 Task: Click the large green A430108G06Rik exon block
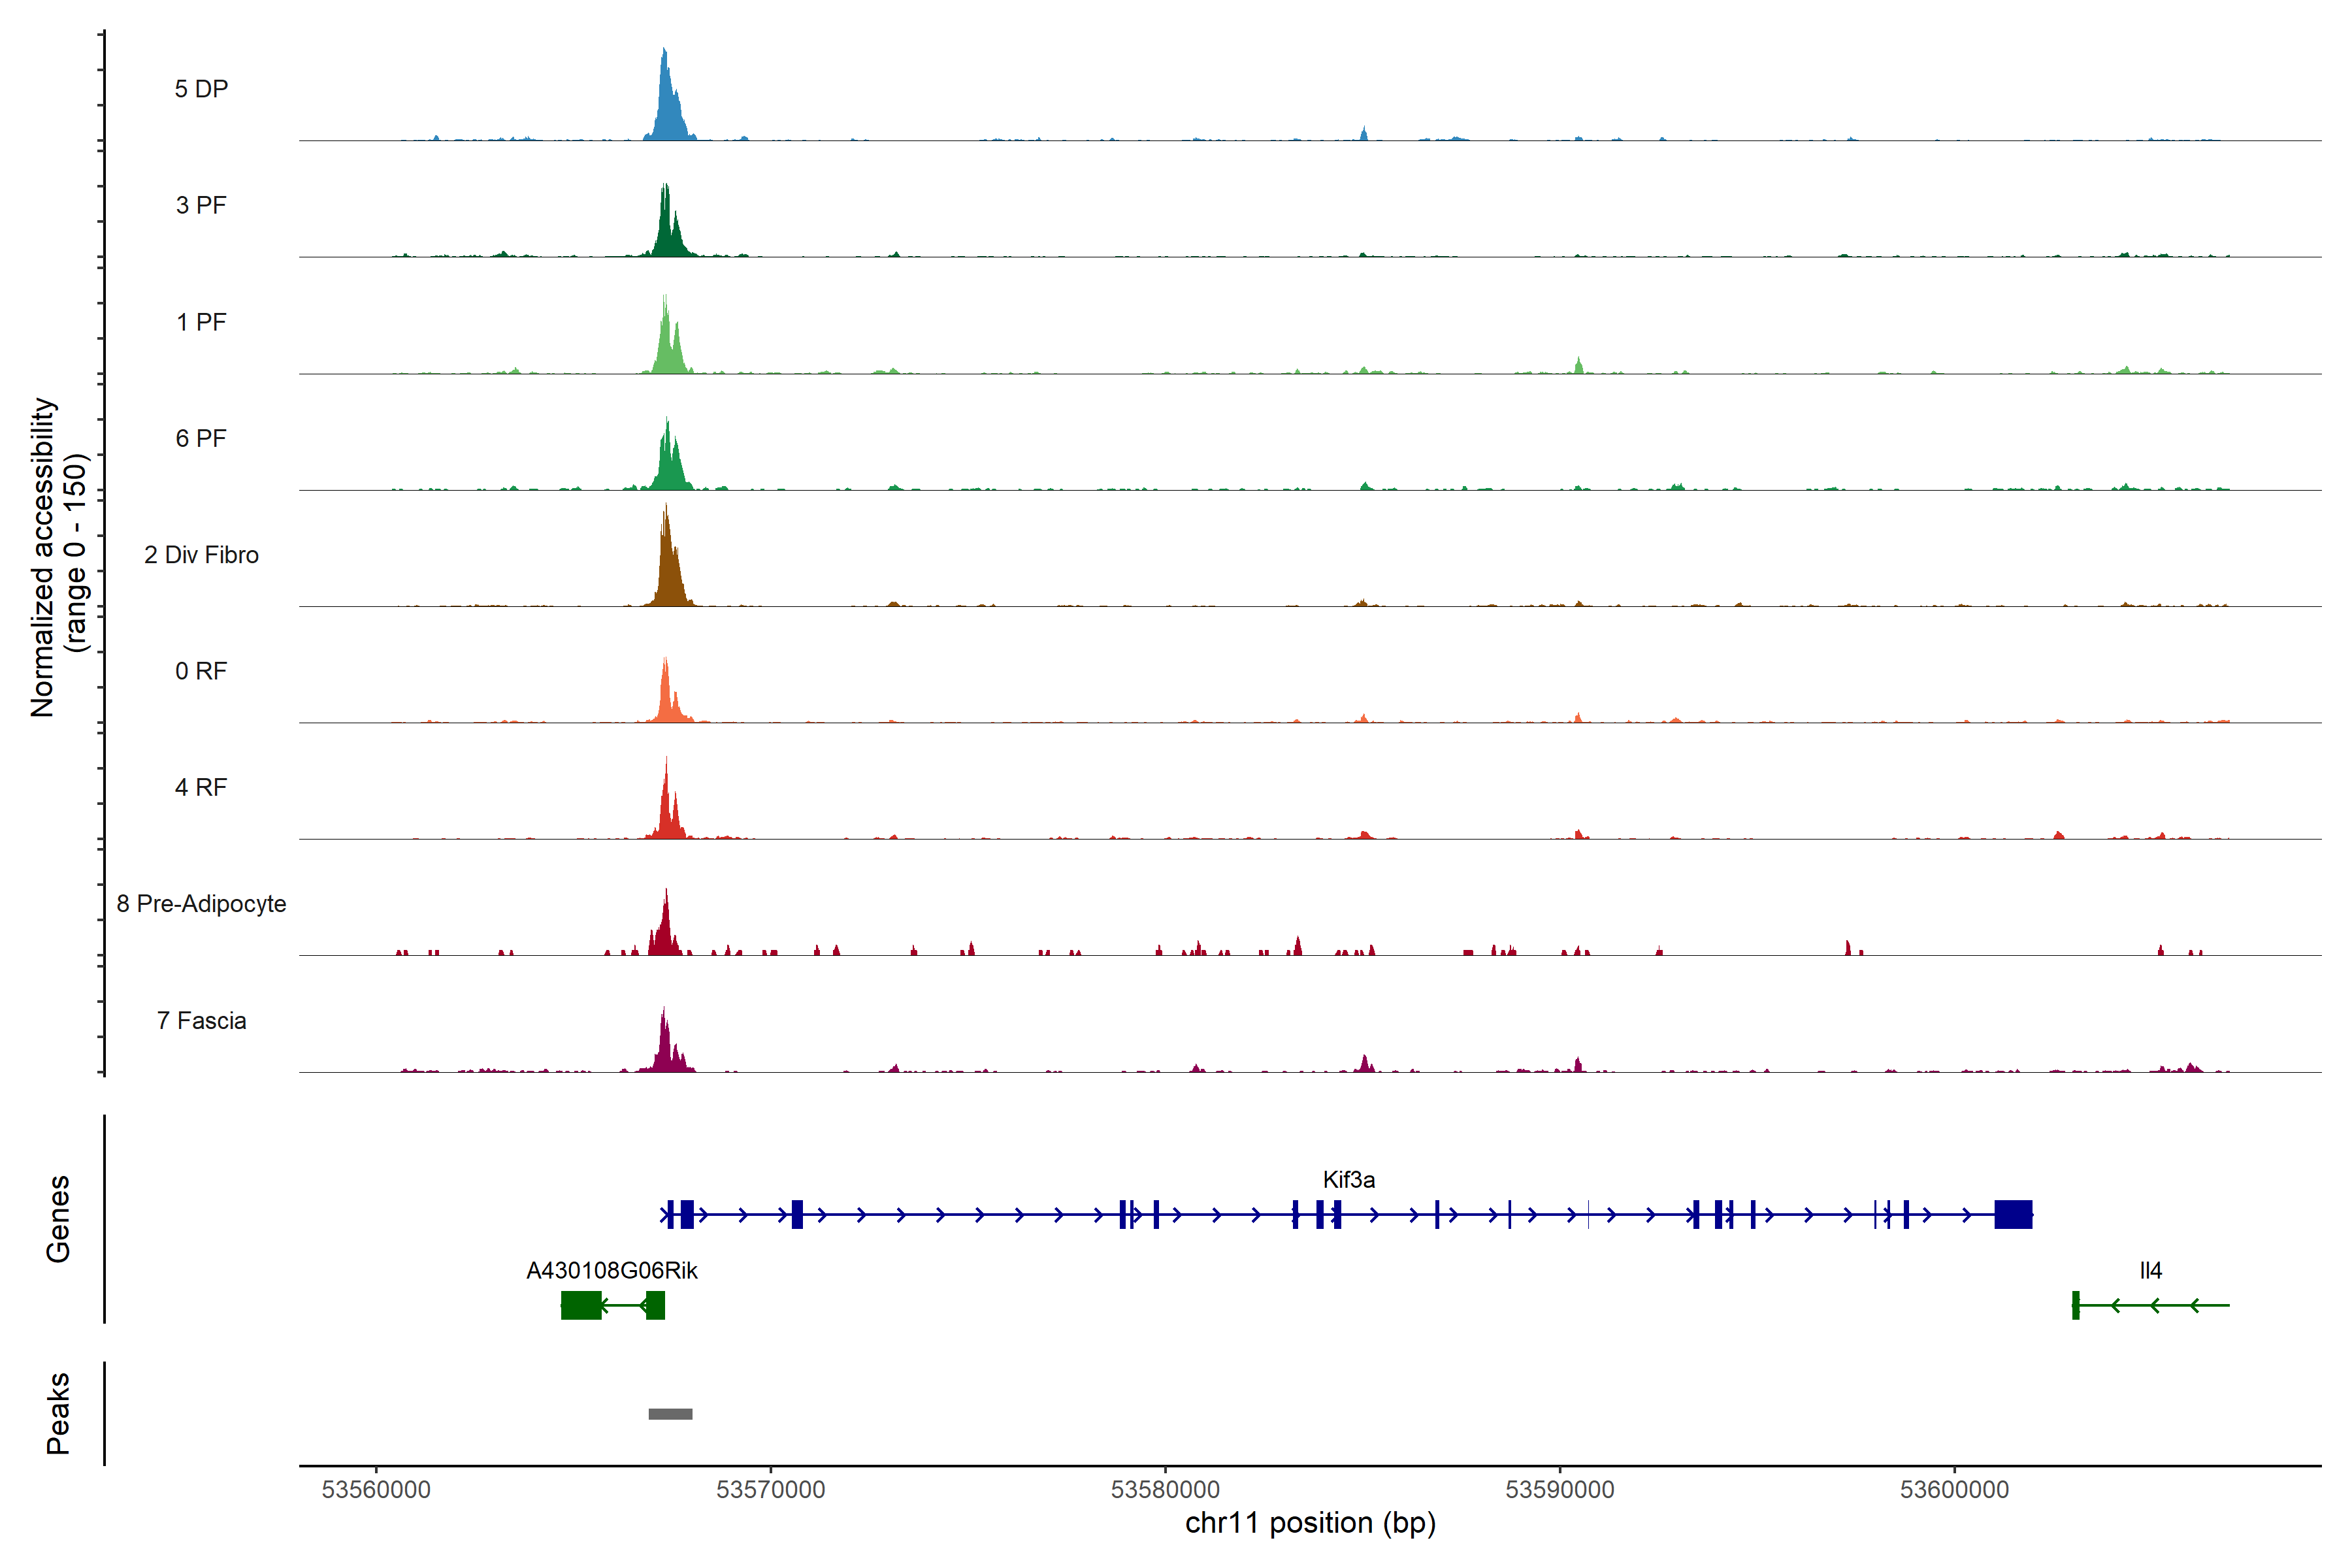point(581,1305)
